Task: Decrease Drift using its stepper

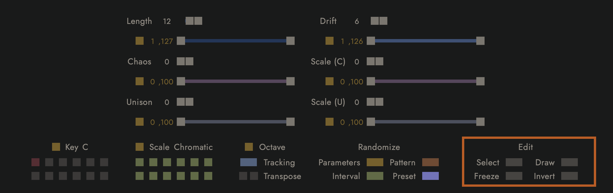Action: (374, 21)
